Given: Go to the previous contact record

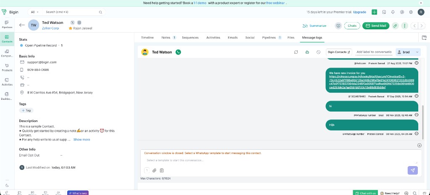Looking at the screenshot, I should [x=414, y=26].
